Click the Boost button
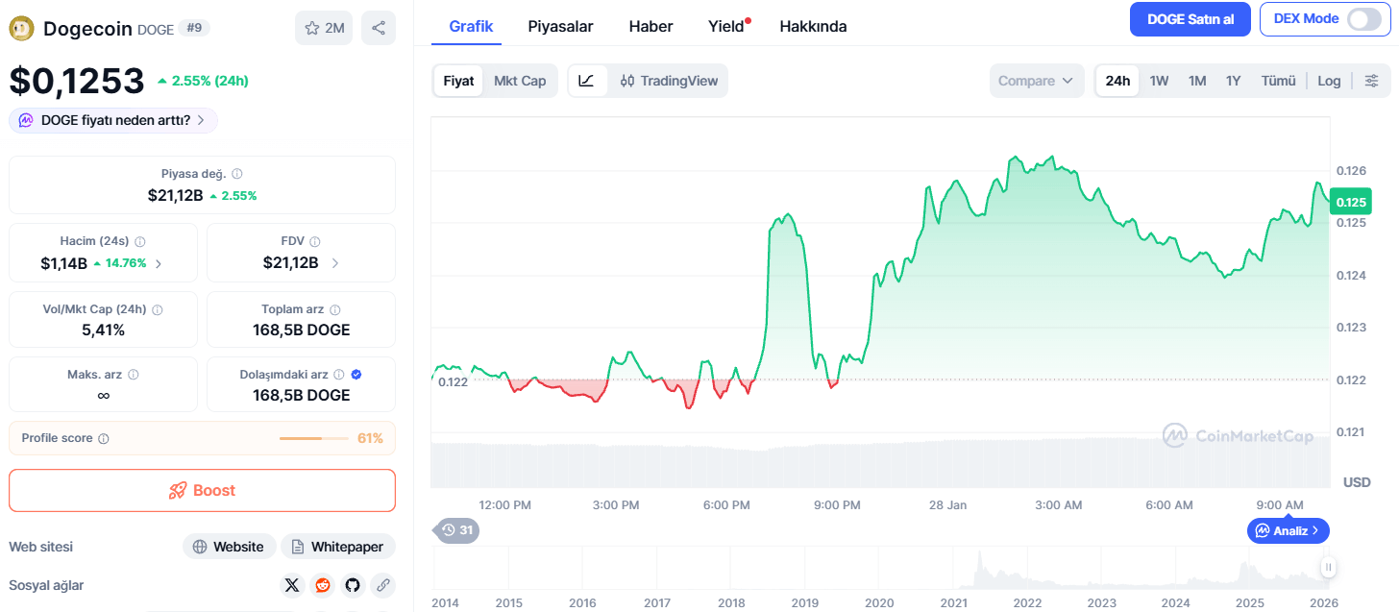The width and height of the screenshot is (1399, 612). pos(202,490)
